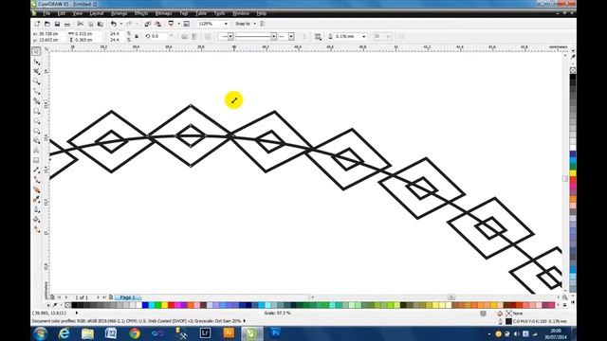Screen dimensions: 607x341
Task: Select the Basic Shapes tool
Action: click(x=36, y=140)
